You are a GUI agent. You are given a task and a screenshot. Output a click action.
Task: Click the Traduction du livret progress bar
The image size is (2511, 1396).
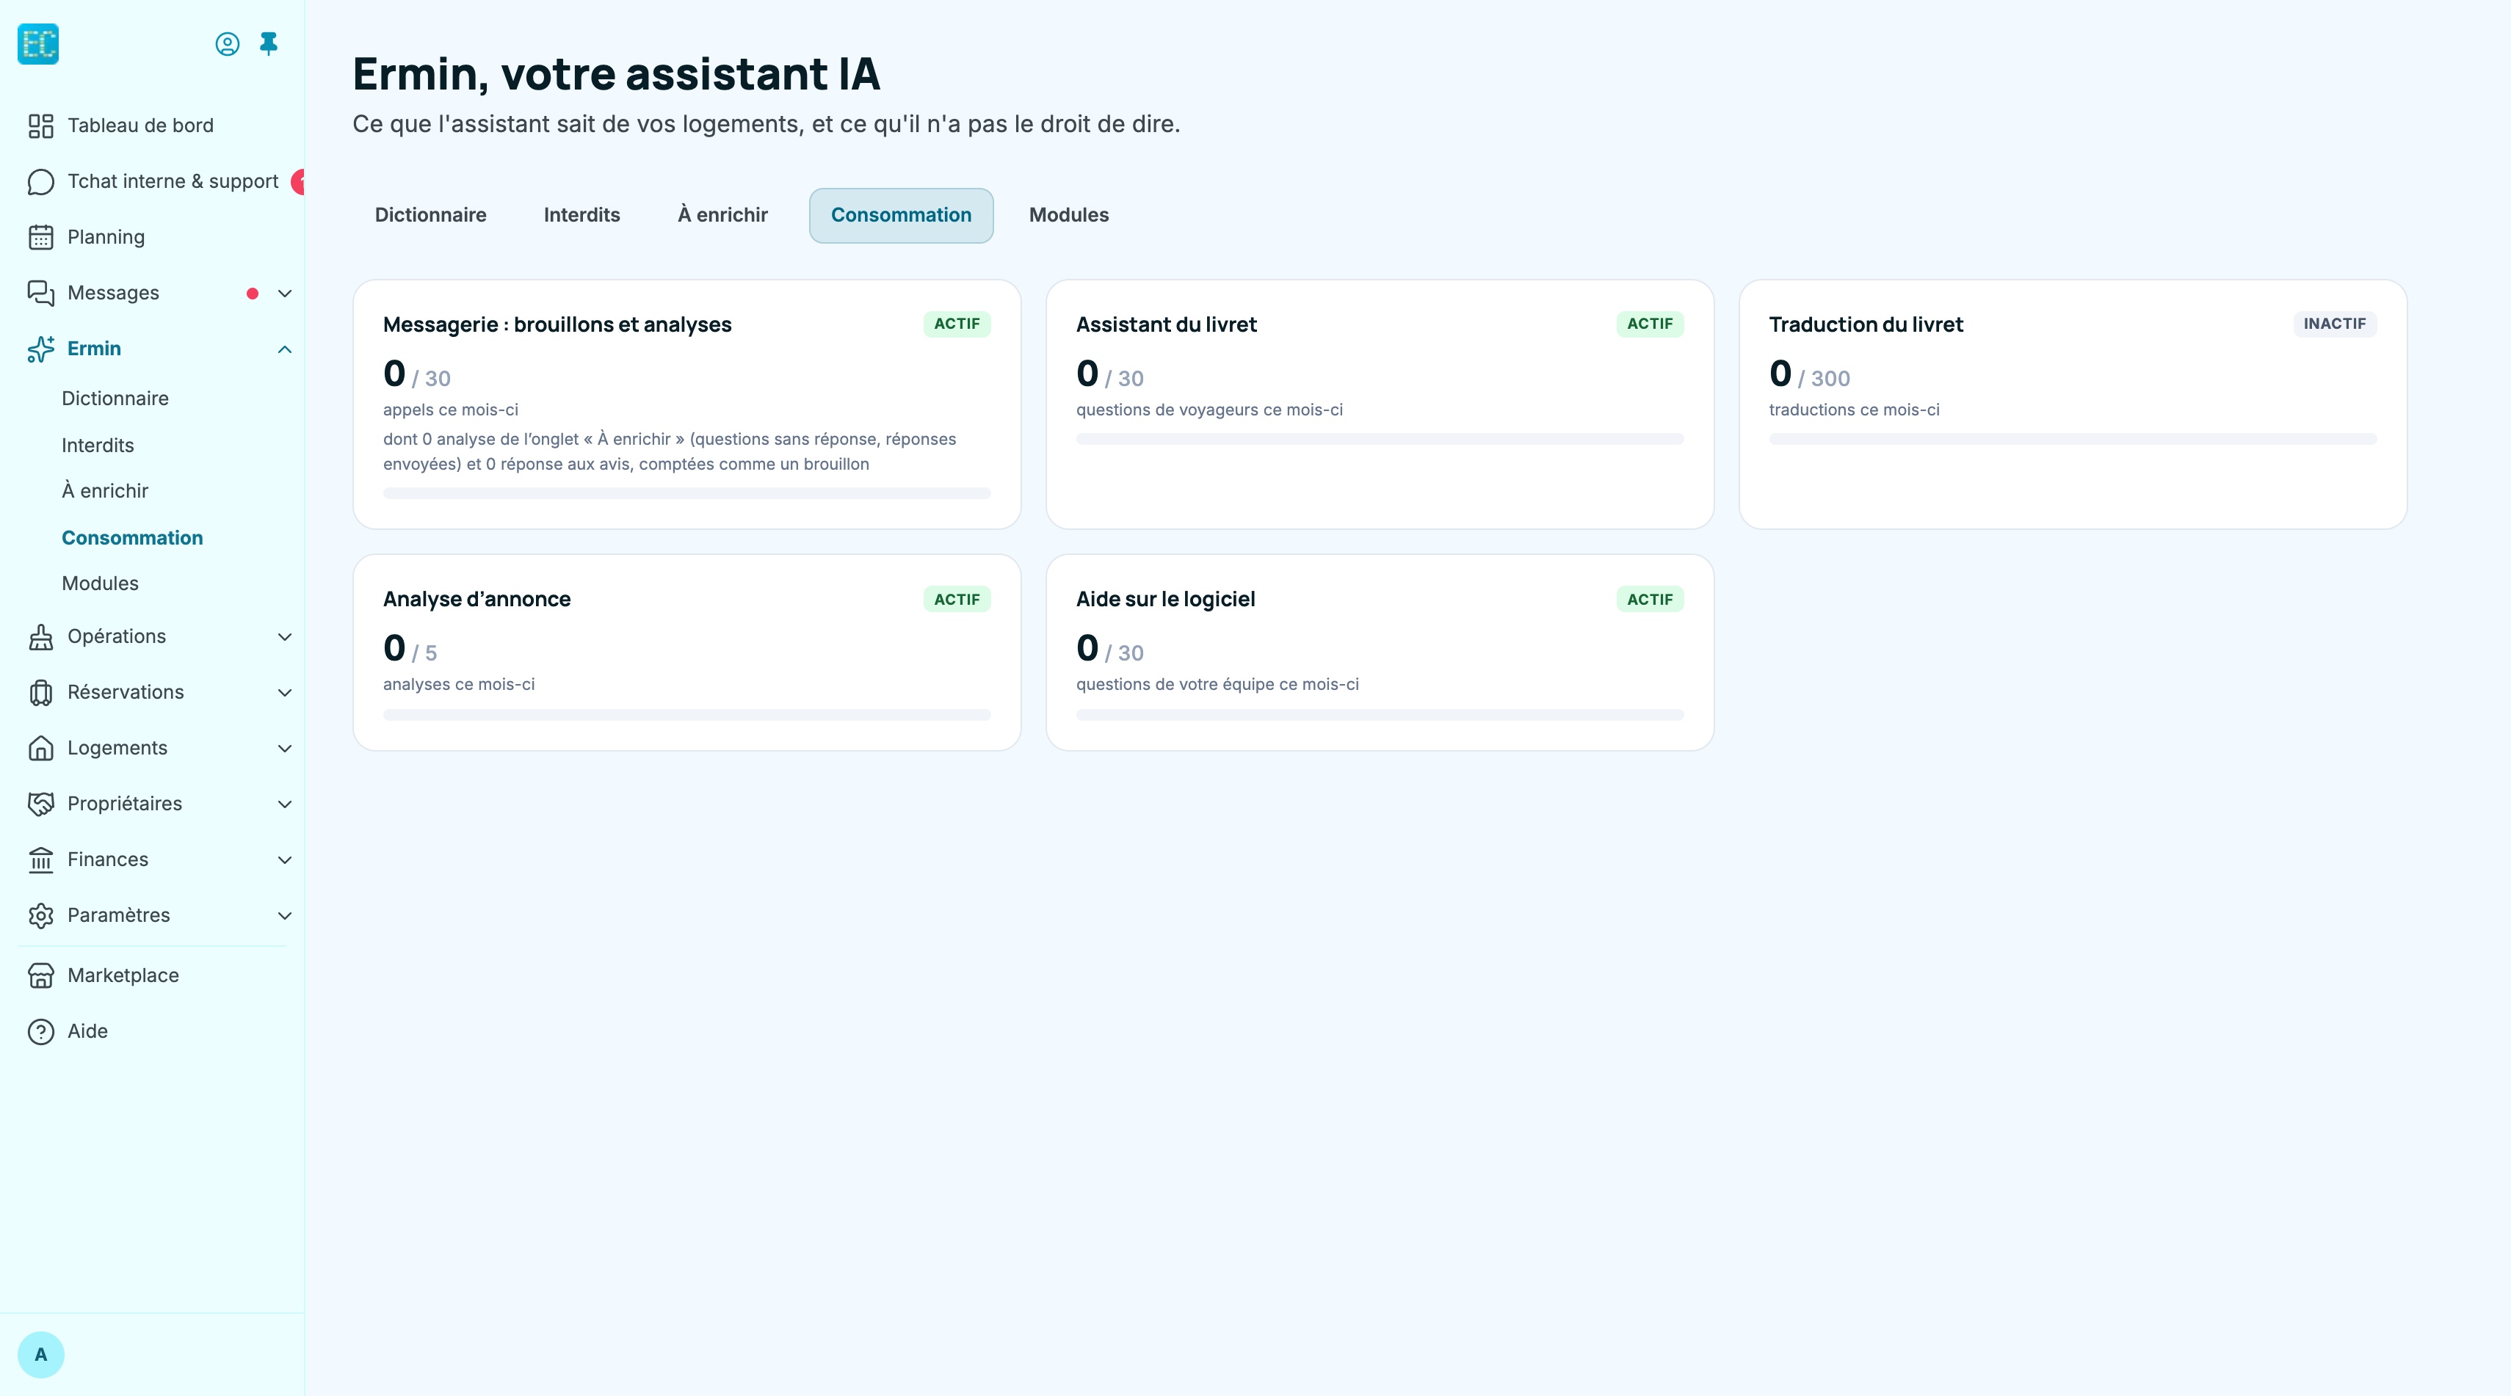point(2073,440)
